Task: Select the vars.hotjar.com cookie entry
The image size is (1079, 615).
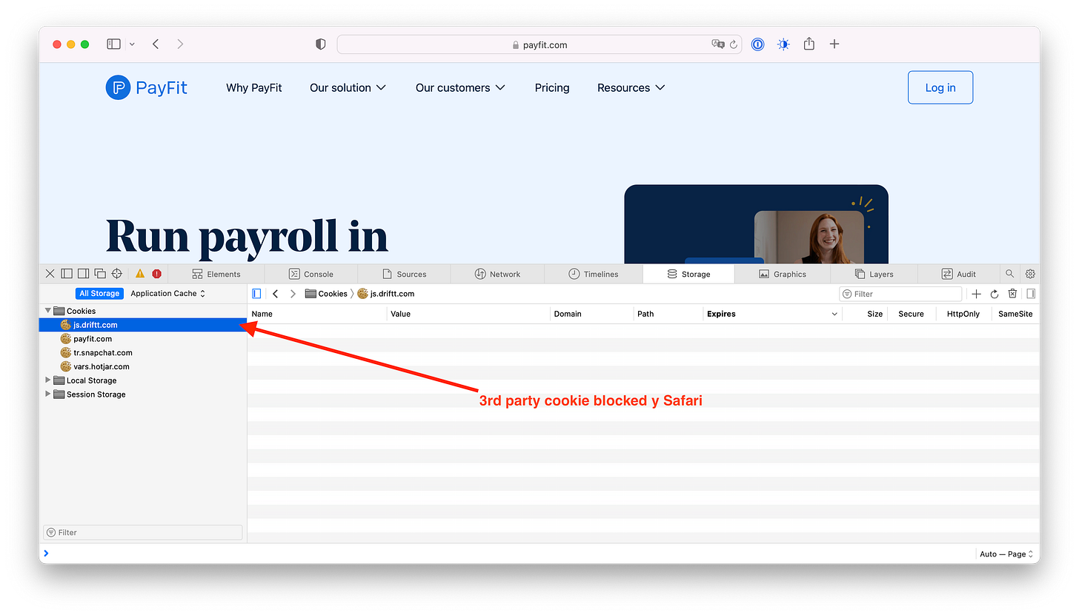Action: [x=143, y=366]
